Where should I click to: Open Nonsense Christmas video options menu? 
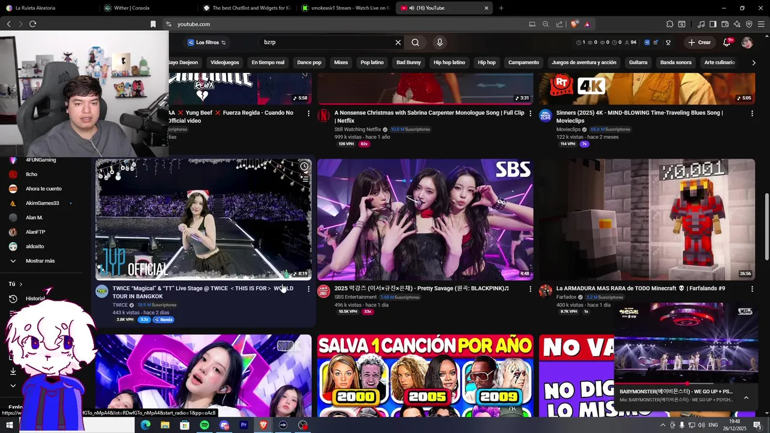tap(530, 114)
